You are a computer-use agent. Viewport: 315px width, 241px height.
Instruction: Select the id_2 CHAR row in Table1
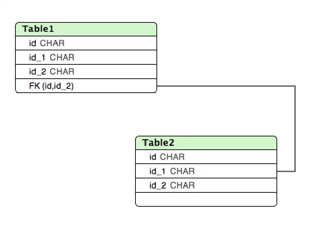coord(86,71)
